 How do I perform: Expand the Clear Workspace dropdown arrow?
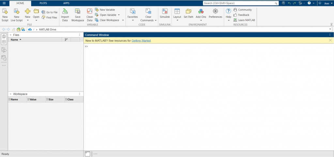coord(123,20)
